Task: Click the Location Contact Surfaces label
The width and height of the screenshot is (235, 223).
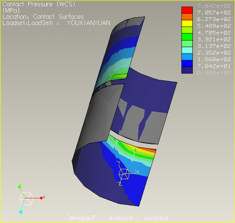Action: click(x=43, y=16)
